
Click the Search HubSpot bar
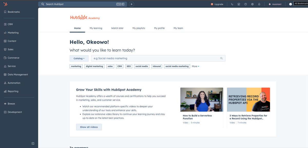83,4
